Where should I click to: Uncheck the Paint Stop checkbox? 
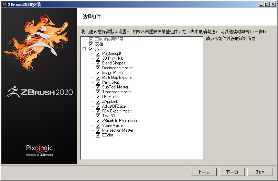point(98,83)
